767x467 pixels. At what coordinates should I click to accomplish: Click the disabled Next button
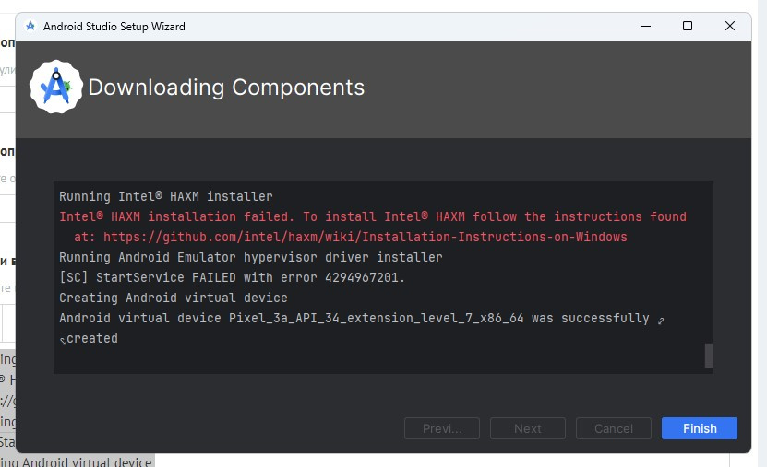point(528,428)
